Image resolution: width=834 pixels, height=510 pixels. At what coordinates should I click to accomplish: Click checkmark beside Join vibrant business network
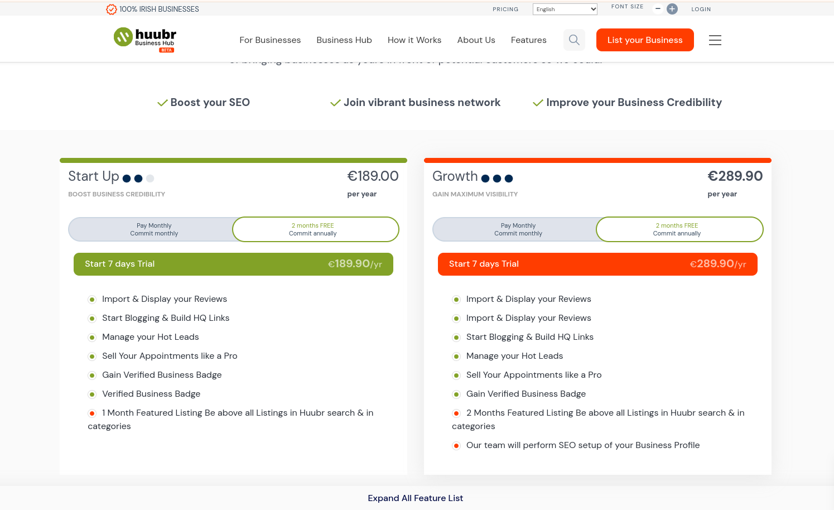335,103
